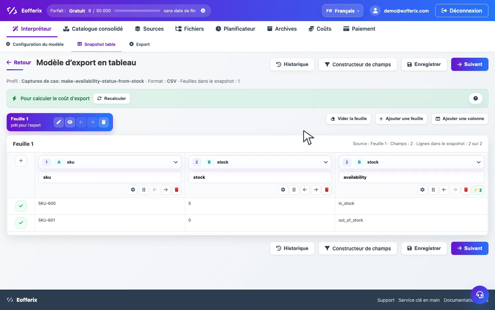Select the Snapshot table step

[96, 44]
